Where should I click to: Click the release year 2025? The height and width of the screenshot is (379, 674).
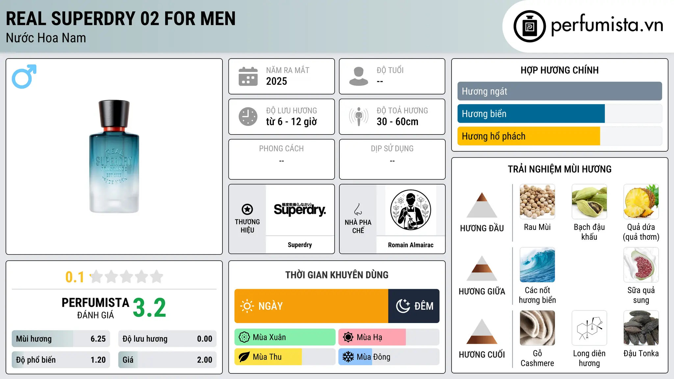coord(276,81)
